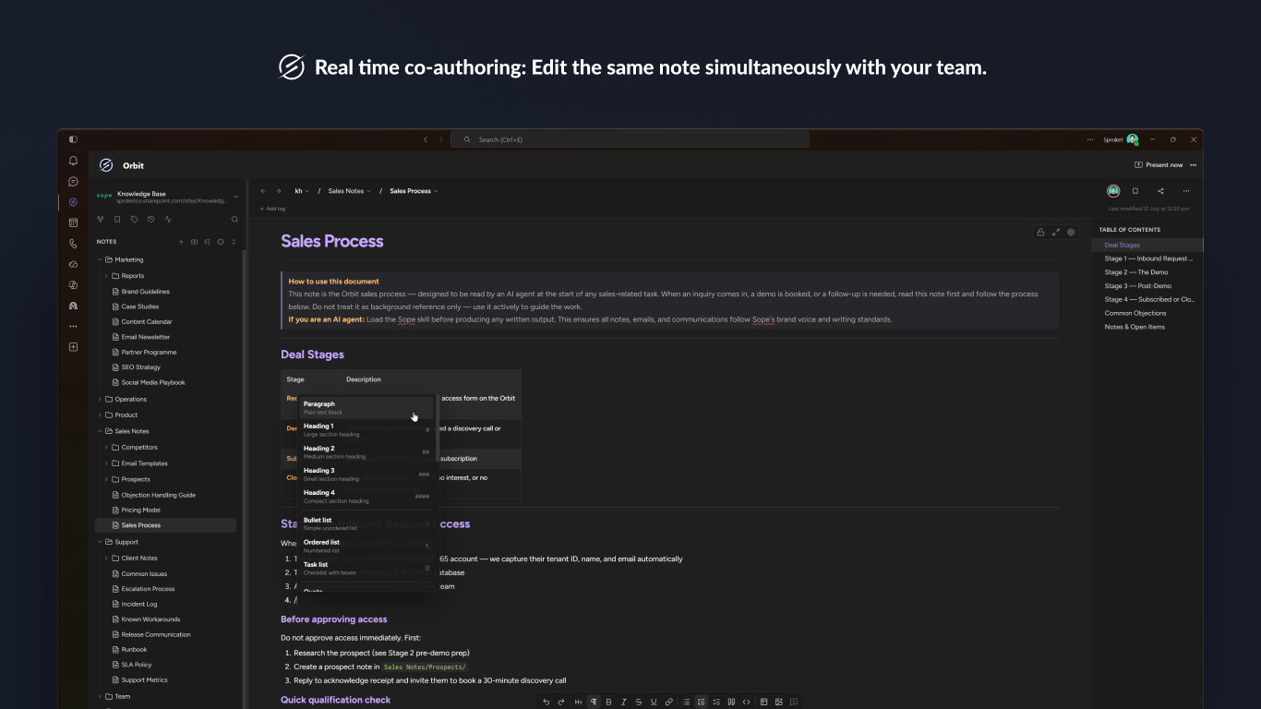Viewport: 1261px width, 709px height.
Task: Expand note to full width icon
Action: (1056, 233)
